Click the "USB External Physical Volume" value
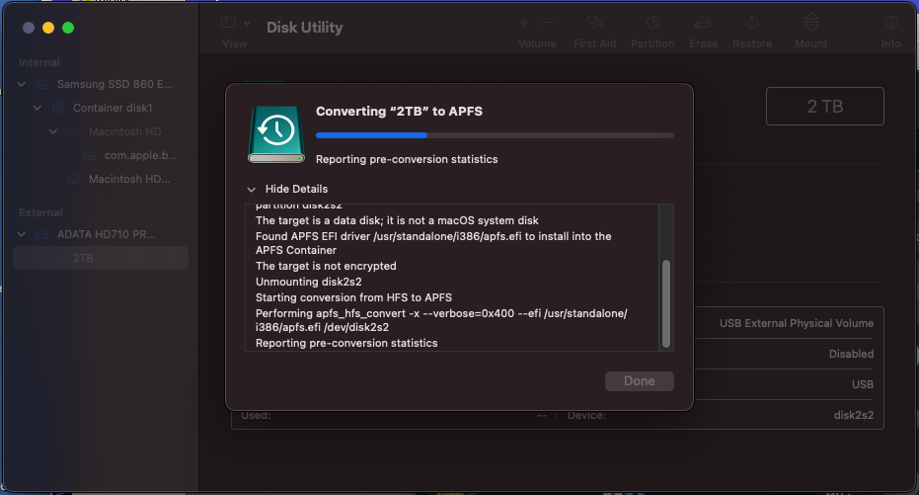Image resolution: width=919 pixels, height=495 pixels. coord(797,323)
